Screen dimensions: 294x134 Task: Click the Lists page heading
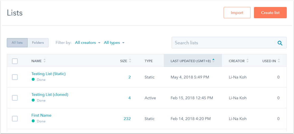click(x=15, y=13)
